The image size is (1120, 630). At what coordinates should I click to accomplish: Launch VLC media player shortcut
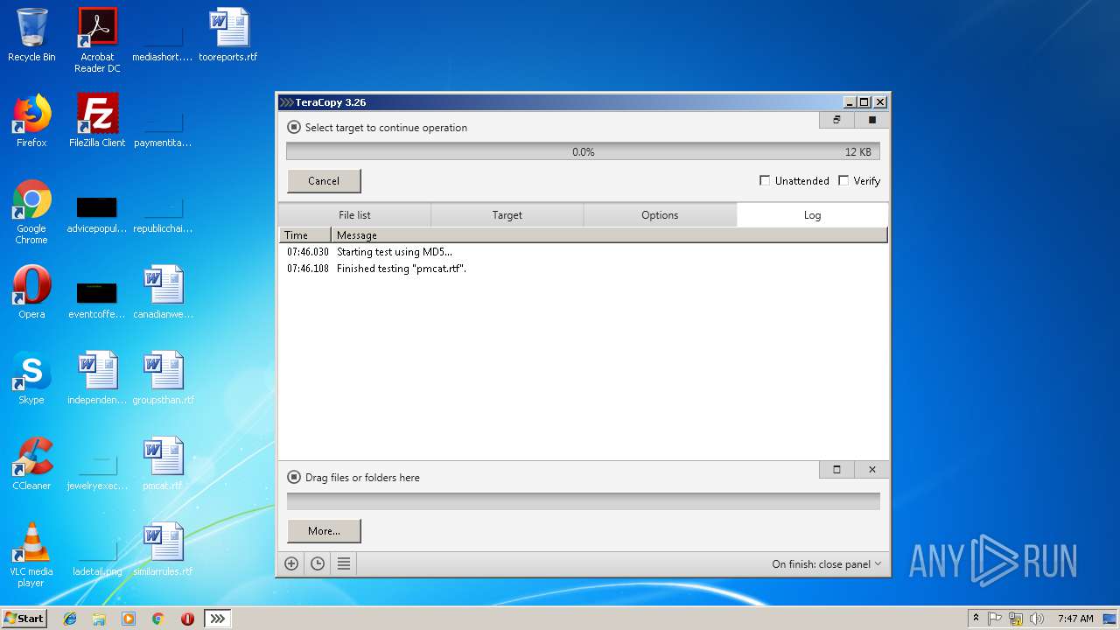pos(31,555)
